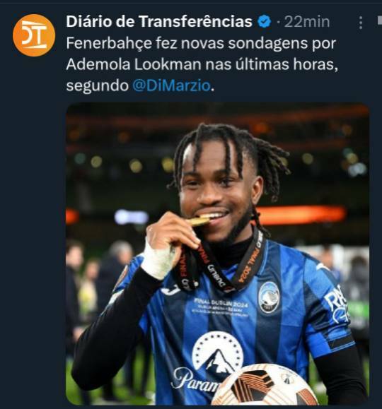Open the 22min timestamp link
The width and height of the screenshot is (382, 409).
tap(307, 22)
